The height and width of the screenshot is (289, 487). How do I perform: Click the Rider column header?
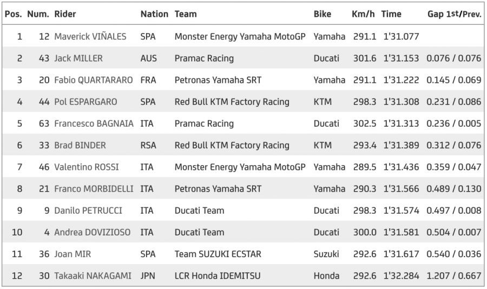(x=65, y=14)
